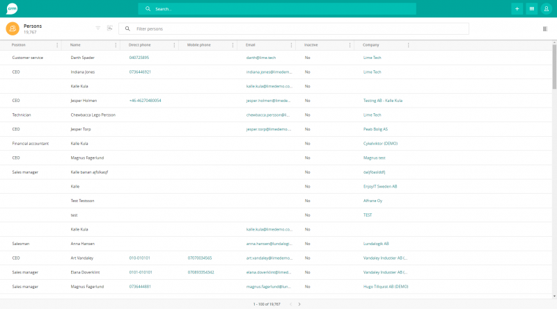Viewport: 557px width, 309px height.
Task: Open the Lundalogik AB company link
Action: (x=376, y=244)
